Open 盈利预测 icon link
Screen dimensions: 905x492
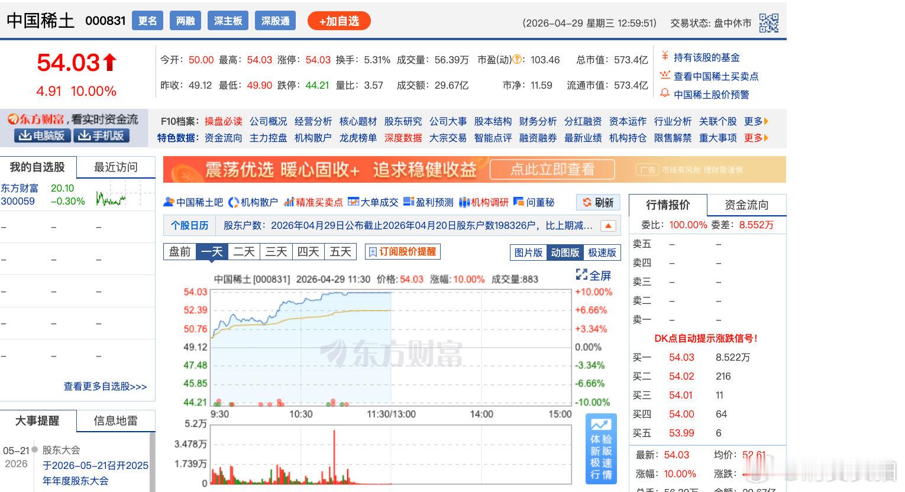[x=409, y=202]
